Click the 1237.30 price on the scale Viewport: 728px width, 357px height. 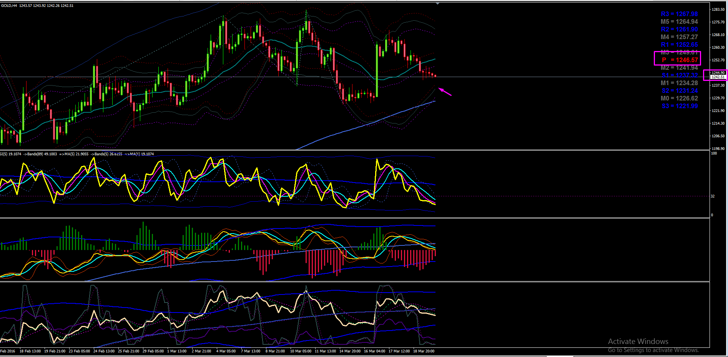[718, 86]
